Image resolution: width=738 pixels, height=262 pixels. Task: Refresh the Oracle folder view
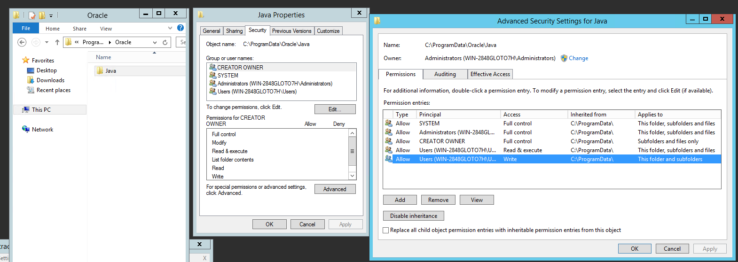pyautogui.click(x=165, y=42)
